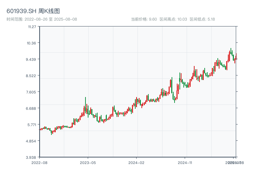Click the 4.854 y-axis price label

[32, 141]
